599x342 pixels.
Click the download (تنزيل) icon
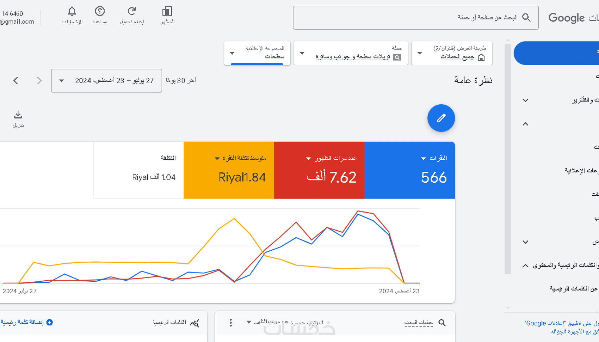[x=18, y=115]
